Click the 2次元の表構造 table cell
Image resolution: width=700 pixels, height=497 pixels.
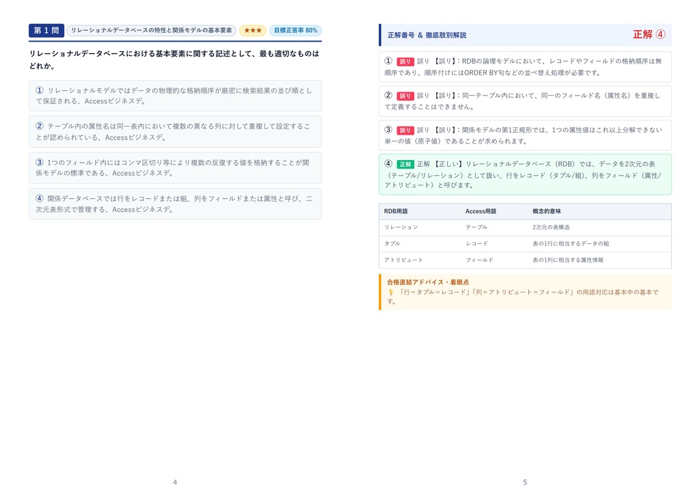click(x=551, y=227)
